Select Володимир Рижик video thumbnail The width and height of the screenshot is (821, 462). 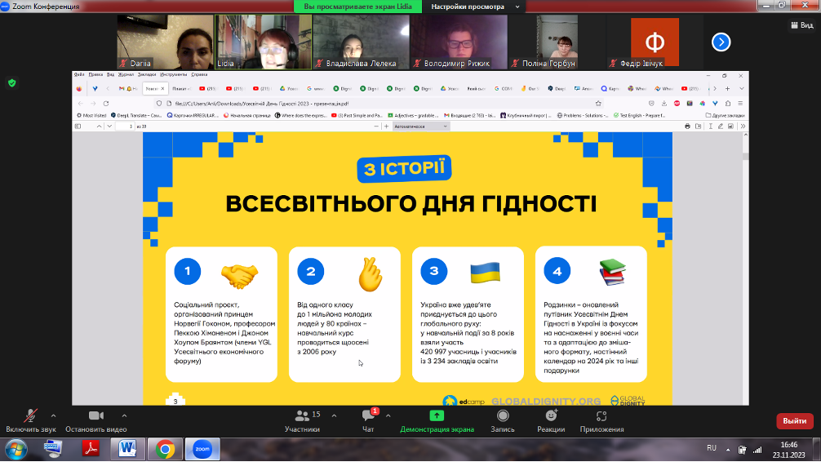[456, 42]
